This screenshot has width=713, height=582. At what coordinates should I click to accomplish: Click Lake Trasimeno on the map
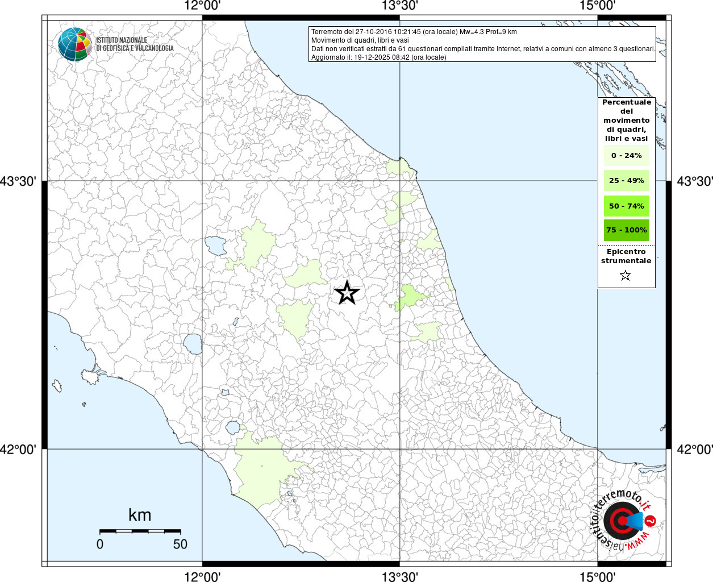[216, 246]
